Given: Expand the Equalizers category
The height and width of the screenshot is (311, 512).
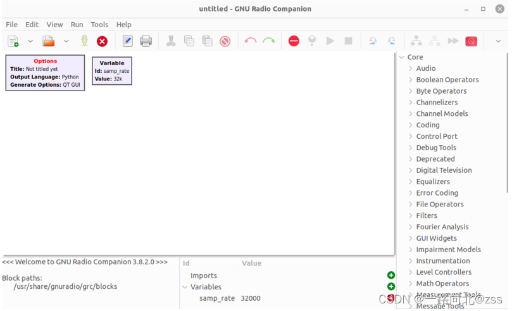Looking at the screenshot, I should 411,182.
